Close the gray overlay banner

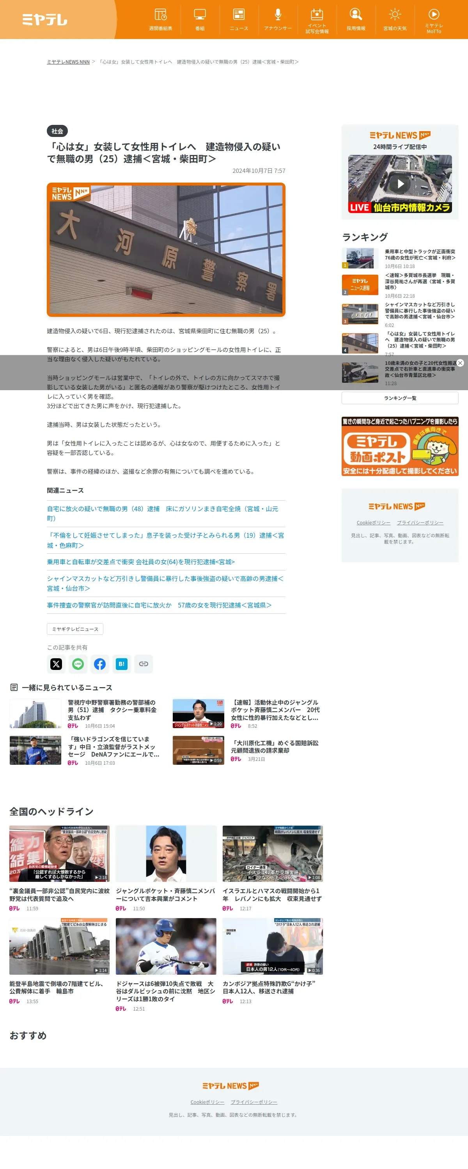point(460,362)
